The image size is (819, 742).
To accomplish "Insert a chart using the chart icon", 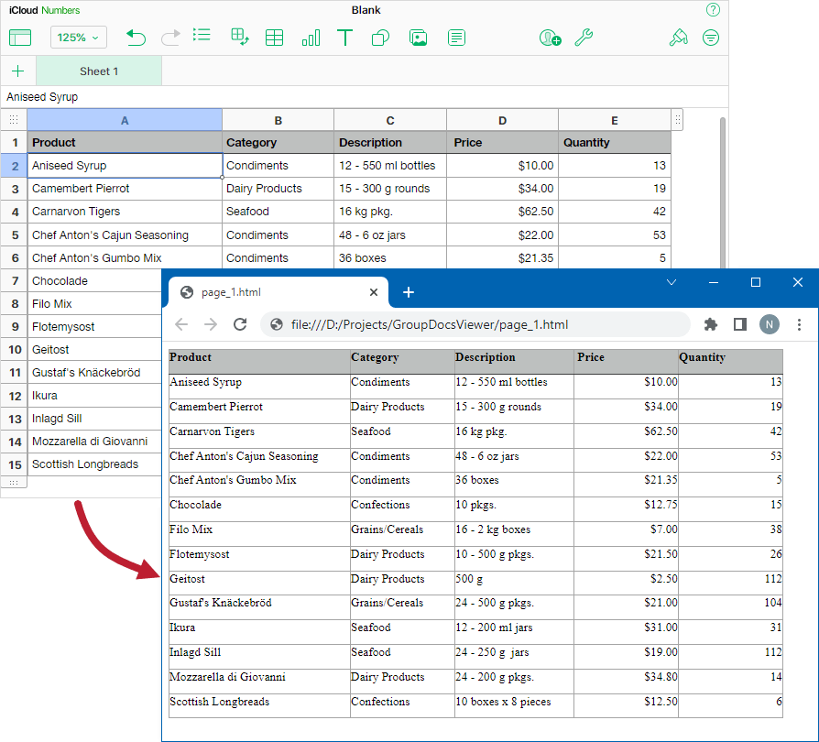I will (311, 38).
